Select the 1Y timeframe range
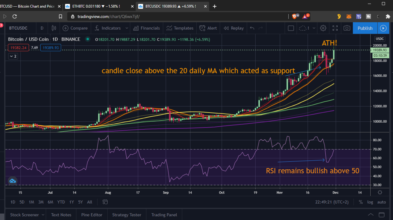The image size is (393, 220). pos(71,202)
